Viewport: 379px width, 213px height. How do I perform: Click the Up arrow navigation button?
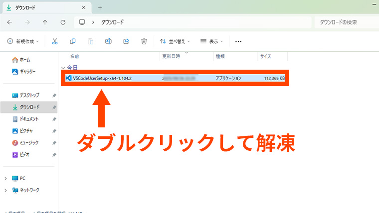[45, 22]
